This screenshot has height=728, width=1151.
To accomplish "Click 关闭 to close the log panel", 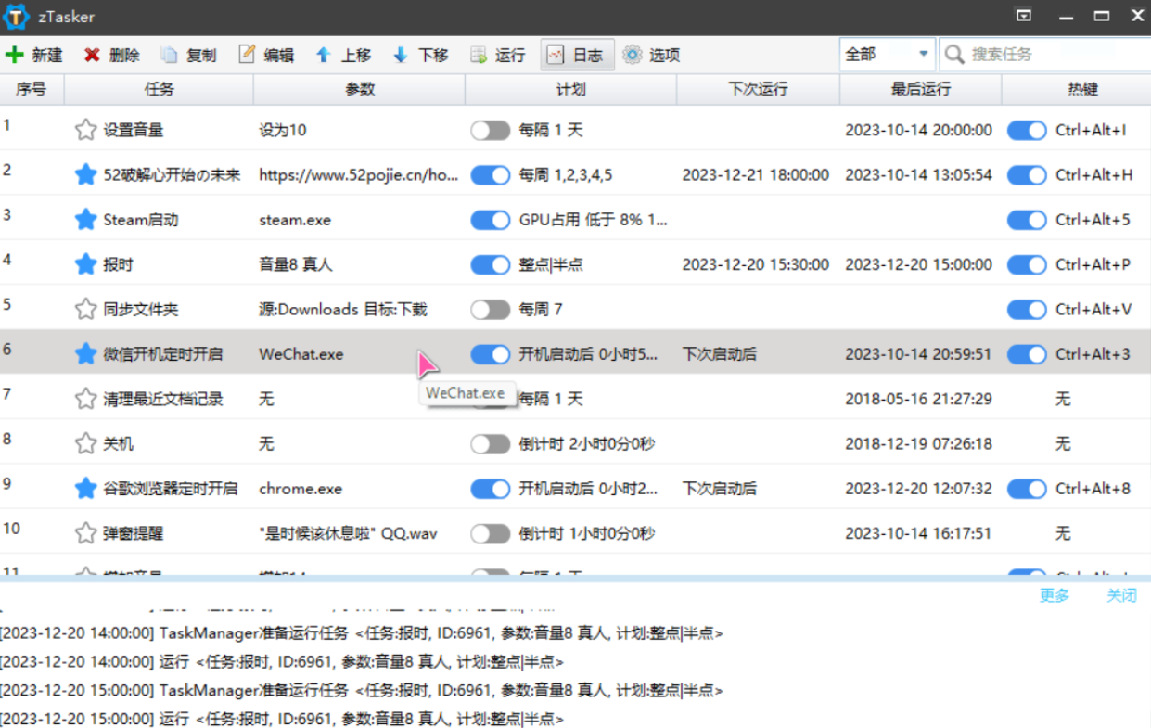I will (1120, 595).
